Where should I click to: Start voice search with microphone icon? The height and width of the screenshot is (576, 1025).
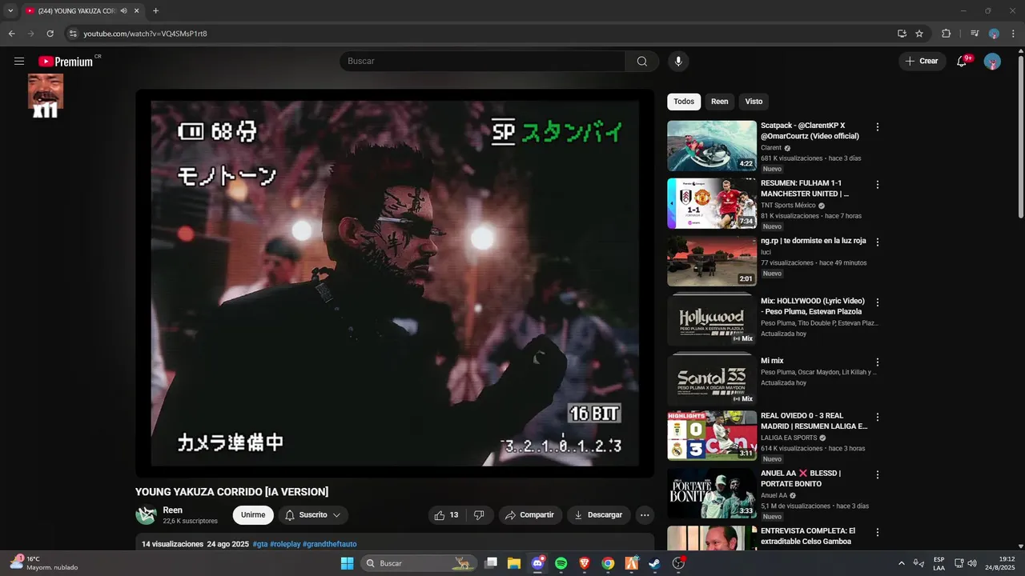(678, 62)
